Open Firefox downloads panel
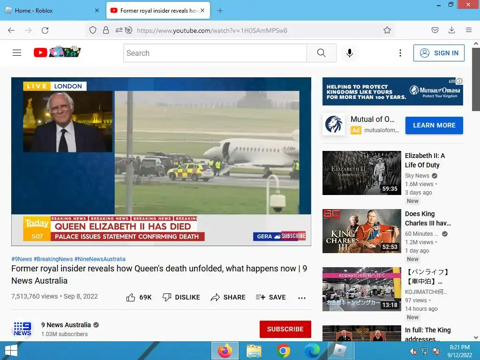The image size is (480, 360). (x=451, y=30)
